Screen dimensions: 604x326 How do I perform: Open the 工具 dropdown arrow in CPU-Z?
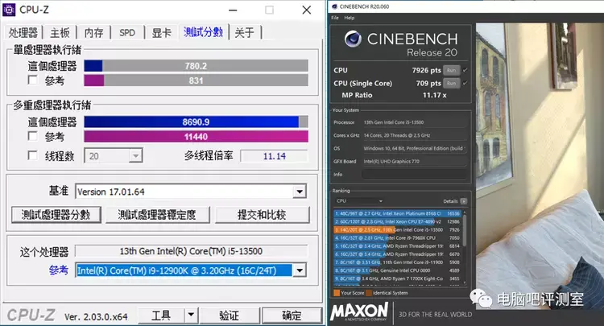point(191,316)
